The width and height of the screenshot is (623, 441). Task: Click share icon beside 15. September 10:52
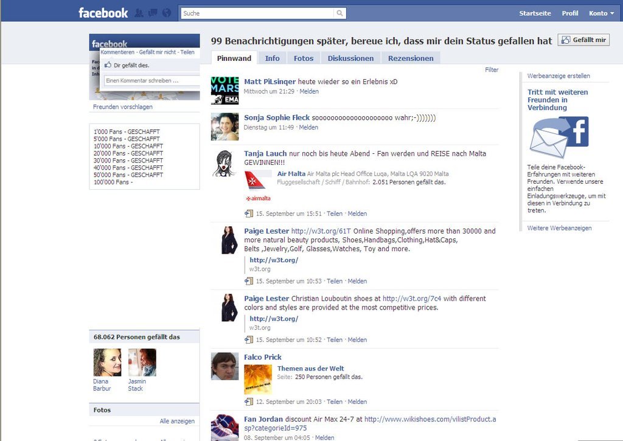click(x=249, y=339)
